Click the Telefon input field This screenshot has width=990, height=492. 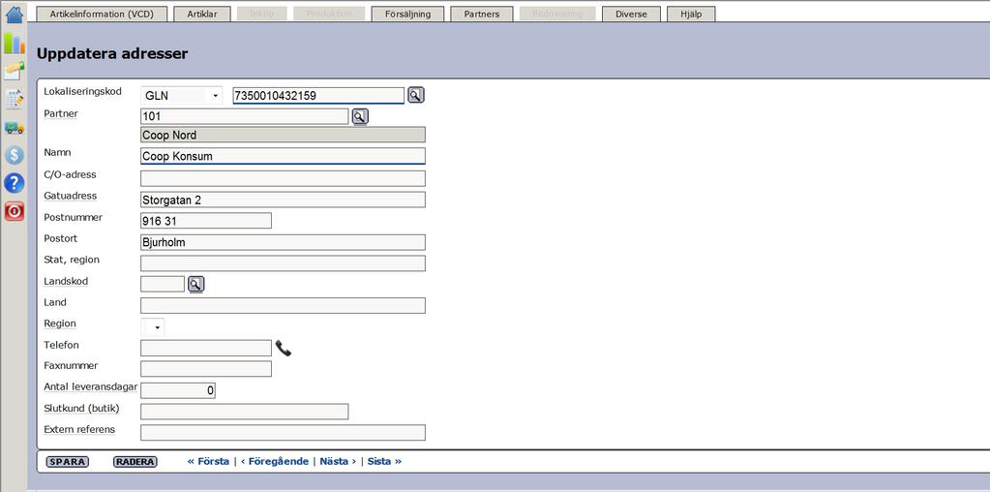pos(206,348)
